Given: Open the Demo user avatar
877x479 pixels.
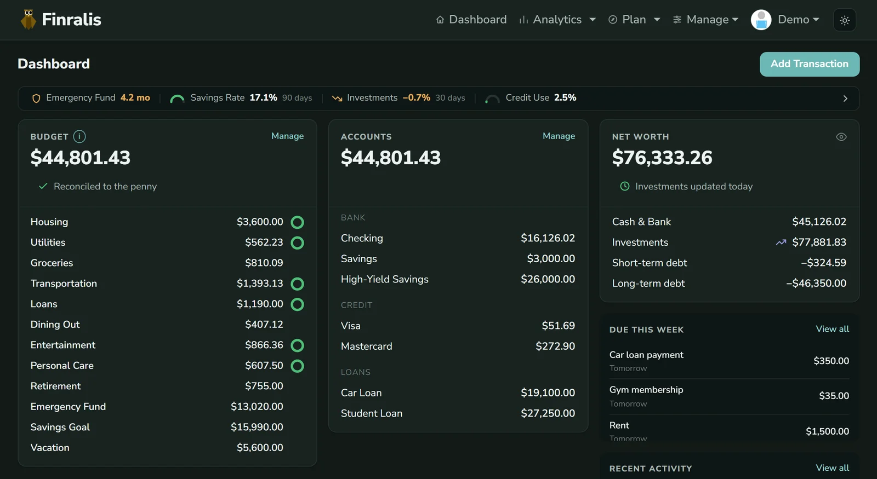Looking at the screenshot, I should (761, 20).
